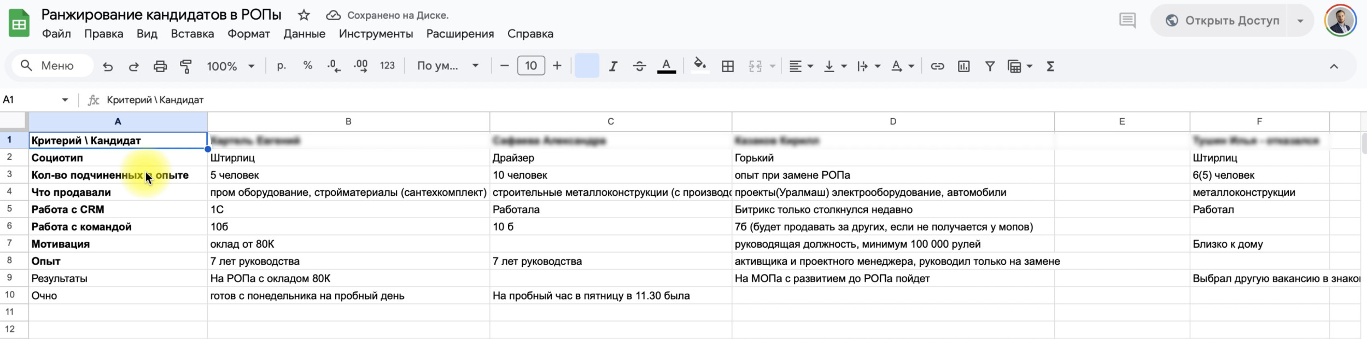
Task: Click the undo arrow icon
Action: (x=108, y=66)
